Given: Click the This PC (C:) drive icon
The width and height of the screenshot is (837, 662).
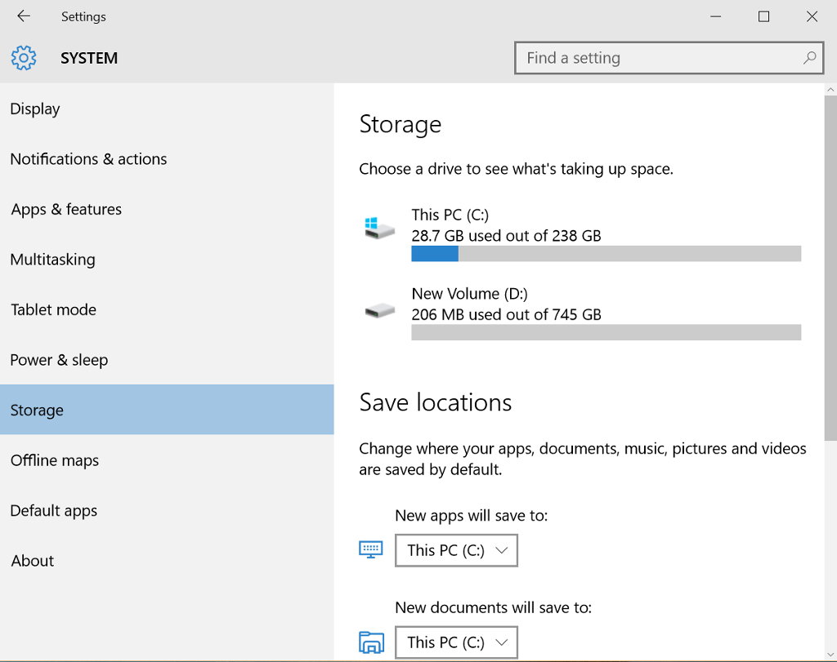Looking at the screenshot, I should click(379, 228).
